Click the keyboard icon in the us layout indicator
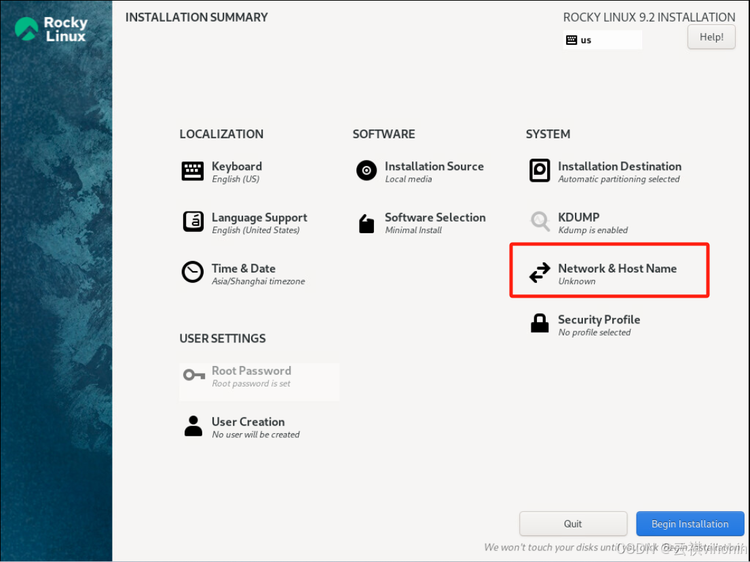 pos(571,40)
